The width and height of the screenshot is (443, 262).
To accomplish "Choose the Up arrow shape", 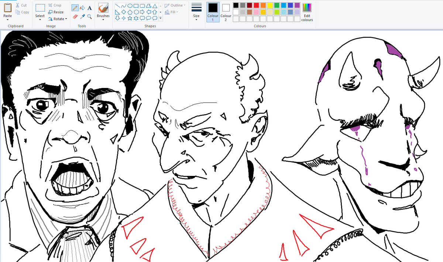I will (155, 12).
